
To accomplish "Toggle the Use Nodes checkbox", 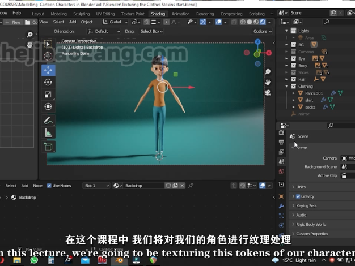I will (49, 186).
